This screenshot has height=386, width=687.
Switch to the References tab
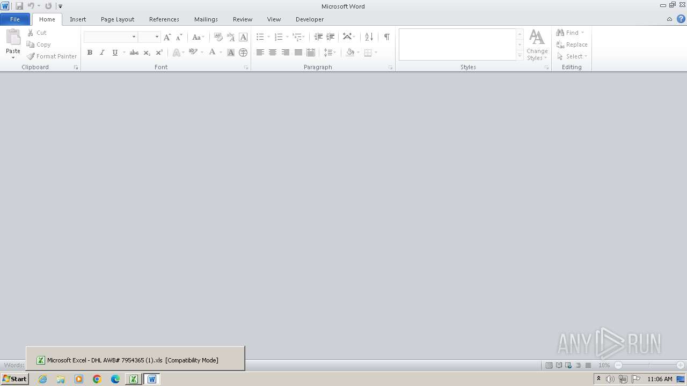pos(164,19)
